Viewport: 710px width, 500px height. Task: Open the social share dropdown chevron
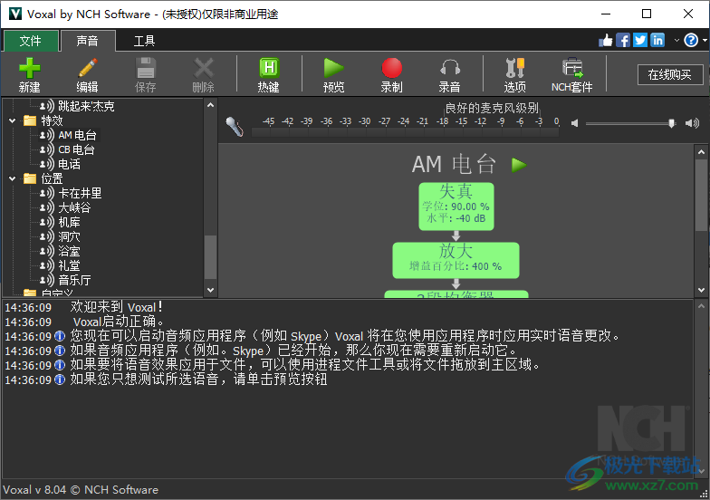pyautogui.click(x=676, y=40)
